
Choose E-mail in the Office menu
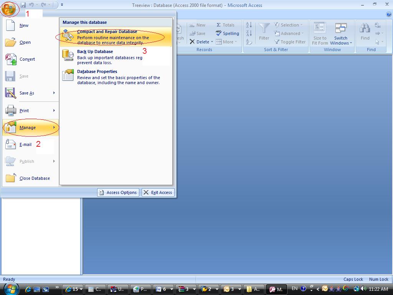click(31, 144)
